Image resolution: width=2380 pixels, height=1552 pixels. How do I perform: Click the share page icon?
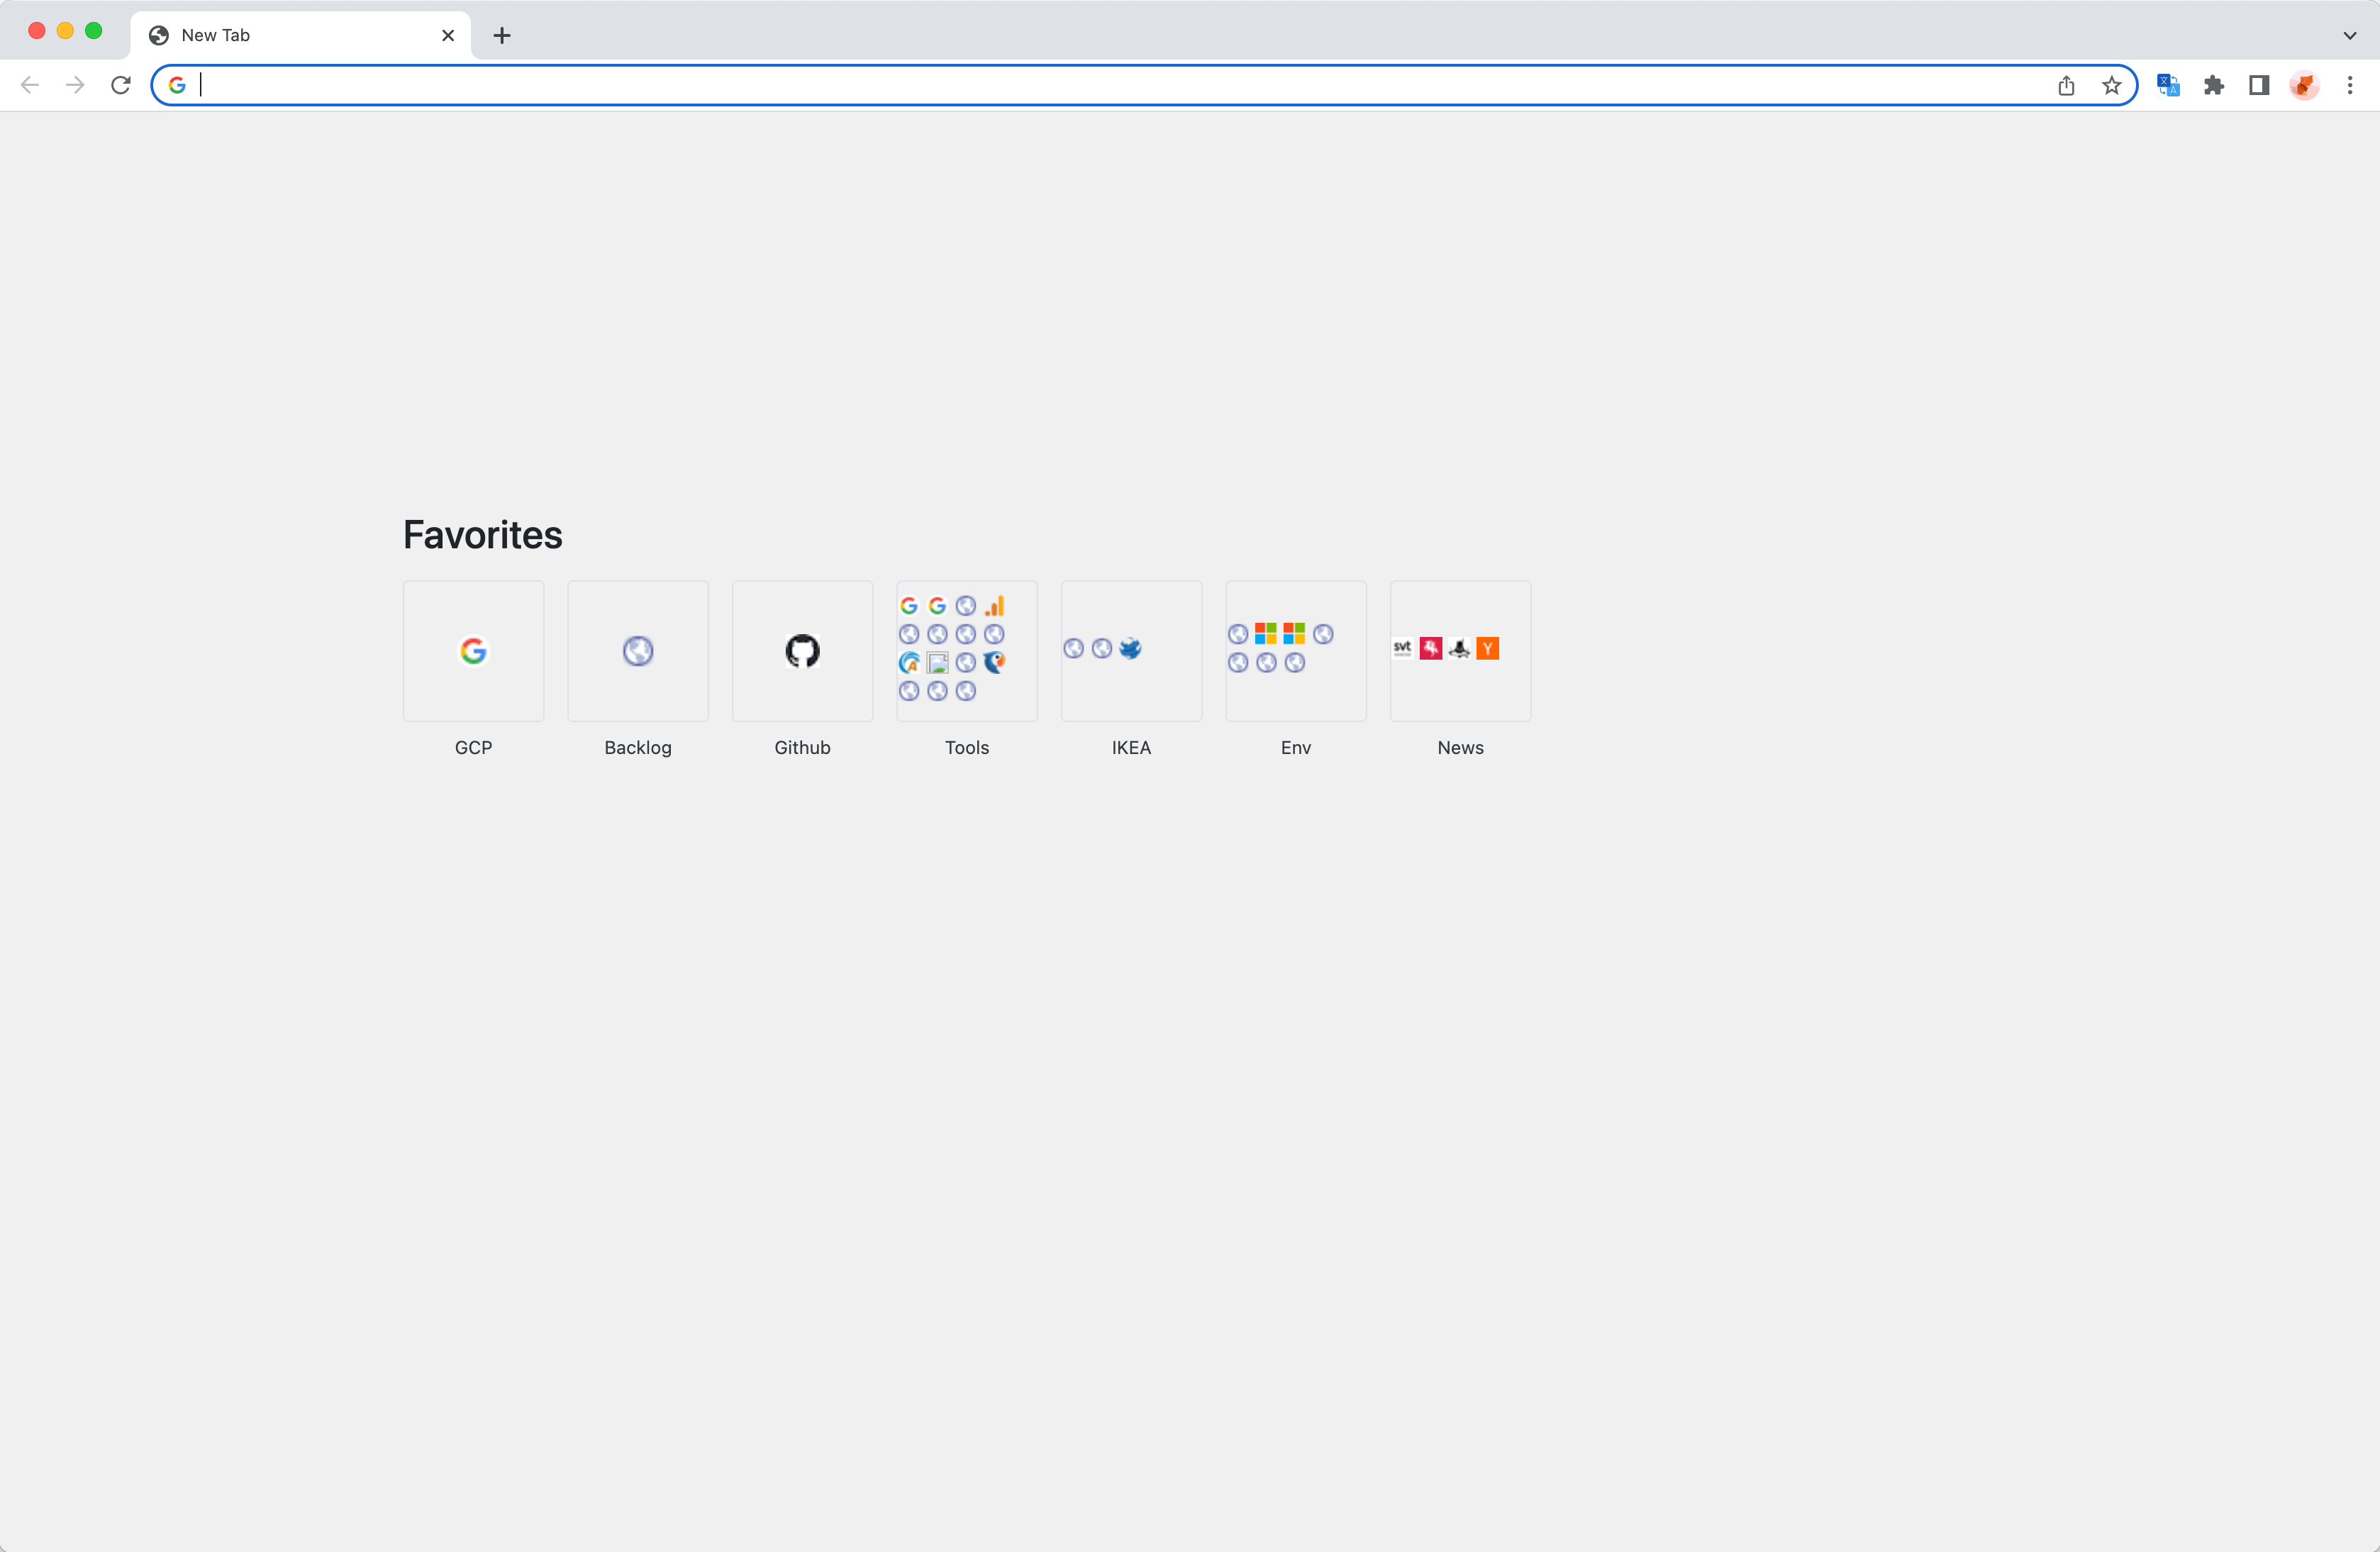[2066, 85]
